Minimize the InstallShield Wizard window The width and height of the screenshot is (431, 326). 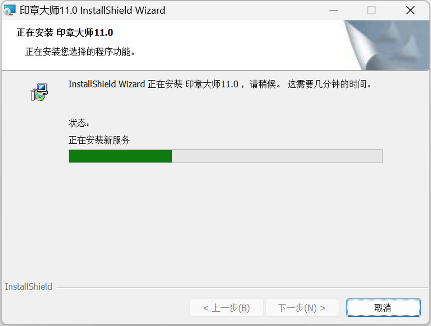click(333, 10)
